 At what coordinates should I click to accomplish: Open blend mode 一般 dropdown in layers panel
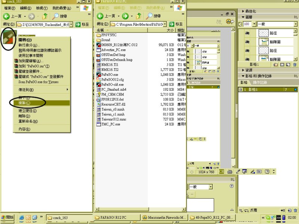[295, 24]
